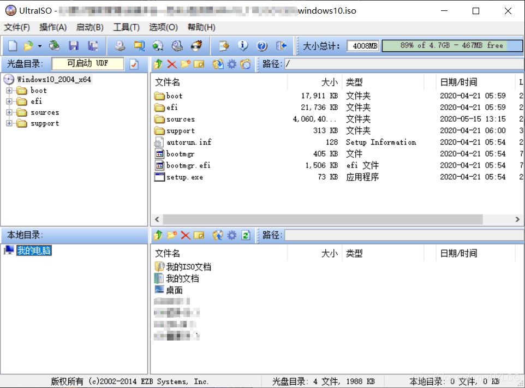Open the 工具(T) menu
The height and width of the screenshot is (388, 525).
point(126,27)
